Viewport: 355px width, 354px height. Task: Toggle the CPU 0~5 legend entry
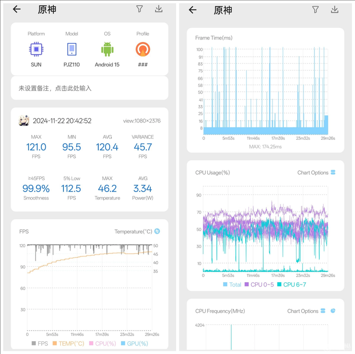[259, 284]
